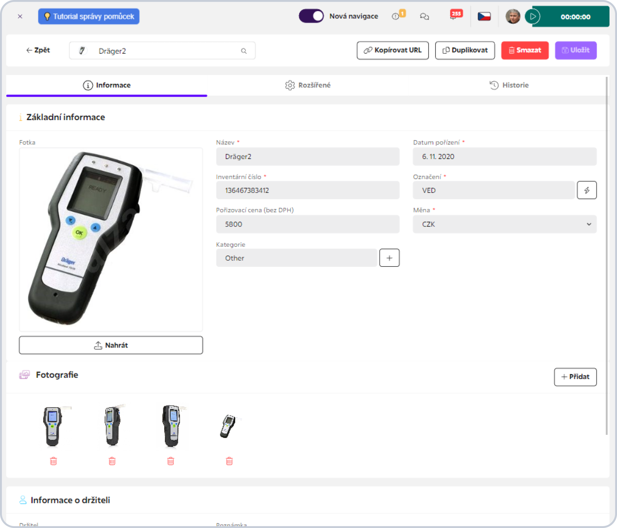
Task: Save changes with Uložit
Action: pos(576,50)
